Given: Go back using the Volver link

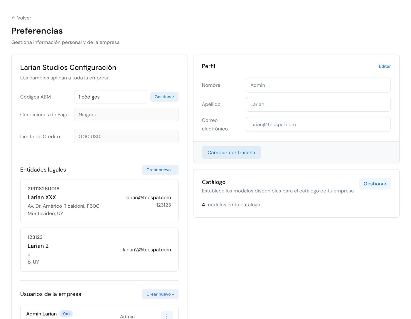Looking at the screenshot, I should 21,18.
